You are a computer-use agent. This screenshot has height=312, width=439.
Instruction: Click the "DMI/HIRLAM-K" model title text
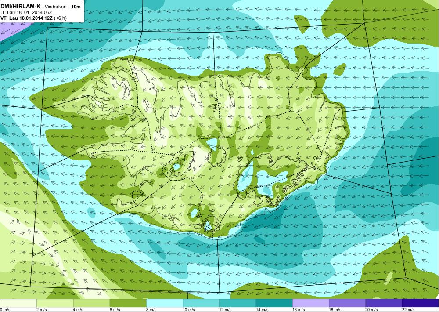click(x=21, y=6)
